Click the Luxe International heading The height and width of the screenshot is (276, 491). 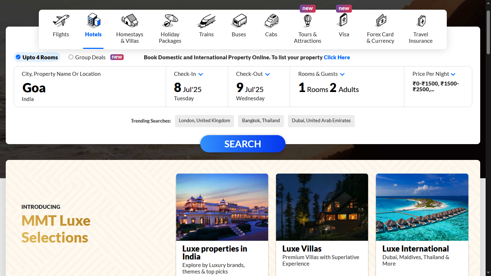(416, 249)
